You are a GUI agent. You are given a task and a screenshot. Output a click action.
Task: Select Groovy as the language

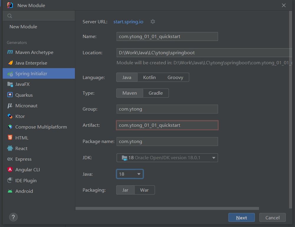(175, 77)
